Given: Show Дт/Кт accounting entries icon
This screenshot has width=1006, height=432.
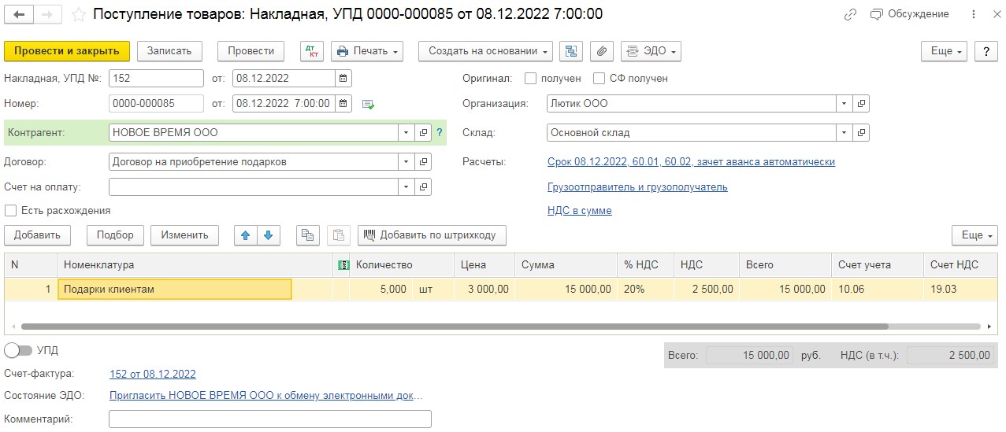Looking at the screenshot, I should 312,51.
